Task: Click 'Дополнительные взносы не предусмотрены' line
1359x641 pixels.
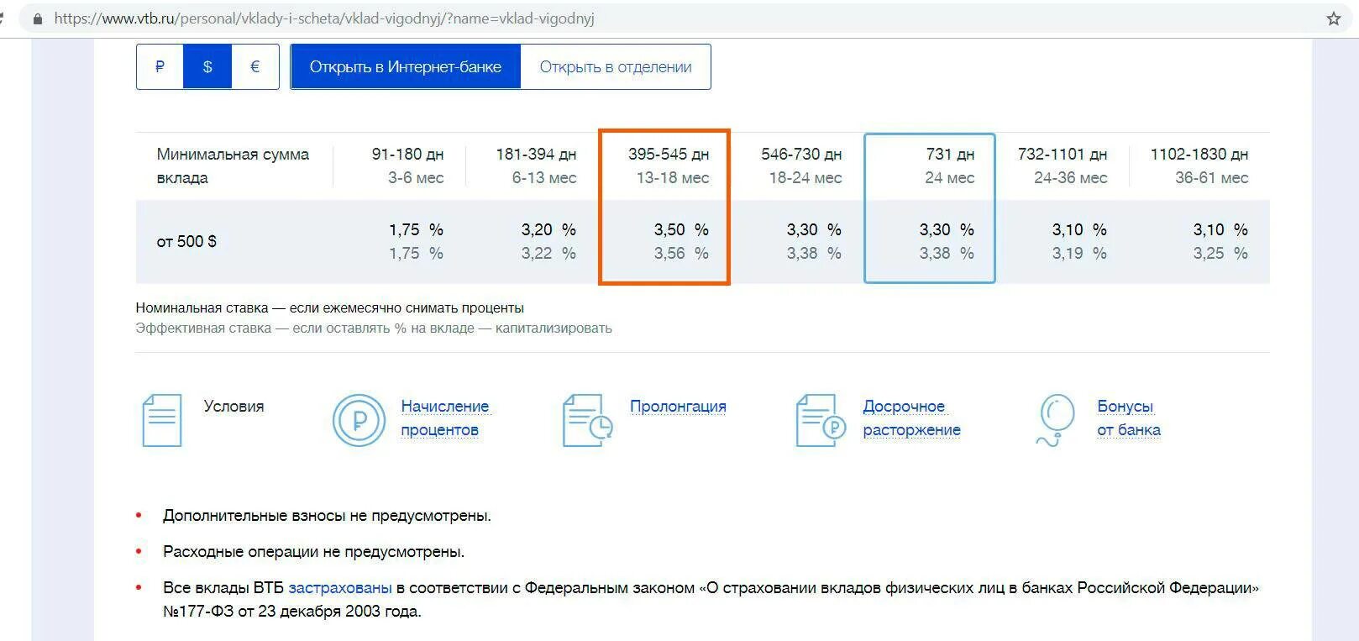Action: pos(327,515)
